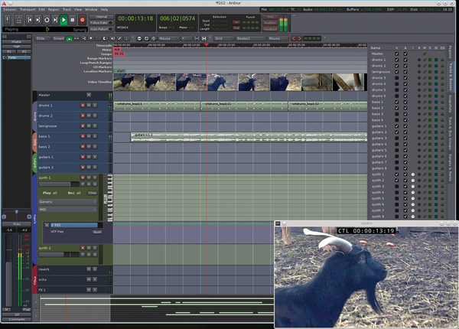The width and height of the screenshot is (459, 329).
Task: Select the draw pencil tool icon
Action: pyautogui.click(x=119, y=38)
